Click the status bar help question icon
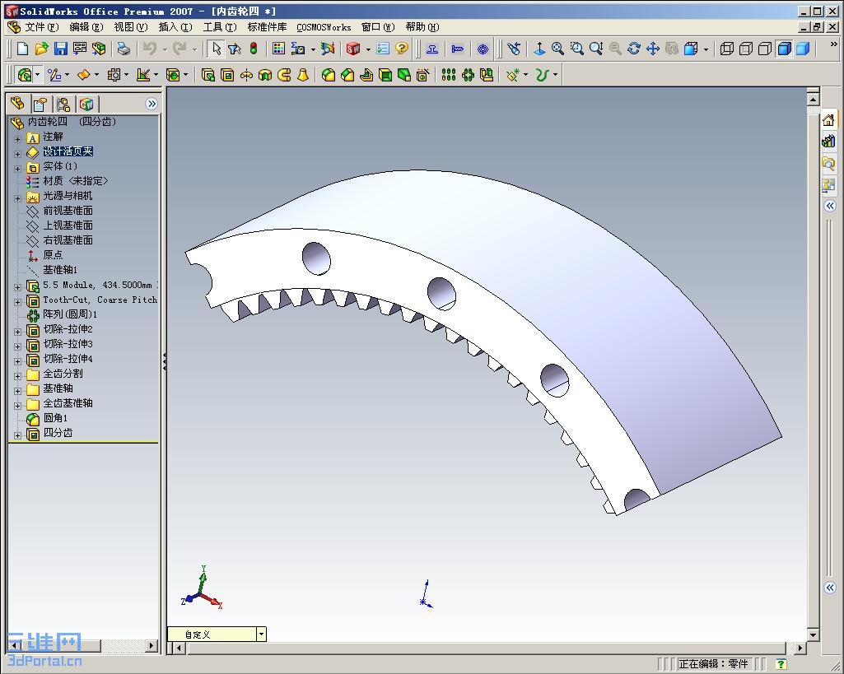This screenshot has height=674, width=844. [781, 664]
